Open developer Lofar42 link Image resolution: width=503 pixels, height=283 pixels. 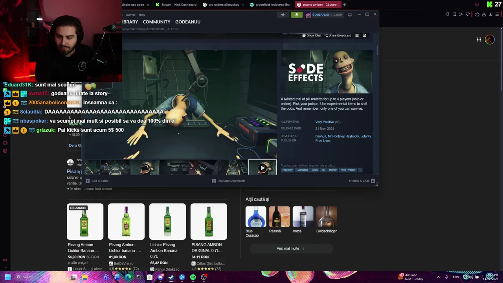pyautogui.click(x=366, y=136)
